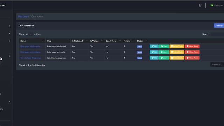Sort table by Slug column arrows
The height and width of the screenshot is (126, 224).
[69, 41]
